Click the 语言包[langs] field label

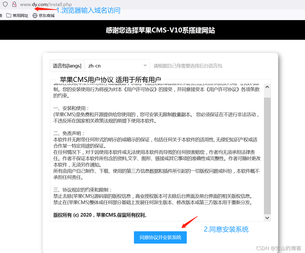tap(67, 66)
